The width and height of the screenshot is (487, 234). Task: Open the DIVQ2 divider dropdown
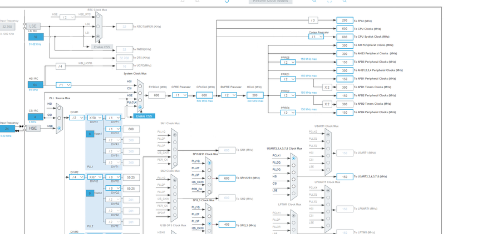pos(113,188)
